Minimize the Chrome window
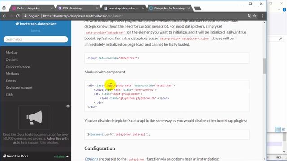 pyautogui.click(x=239, y=4)
